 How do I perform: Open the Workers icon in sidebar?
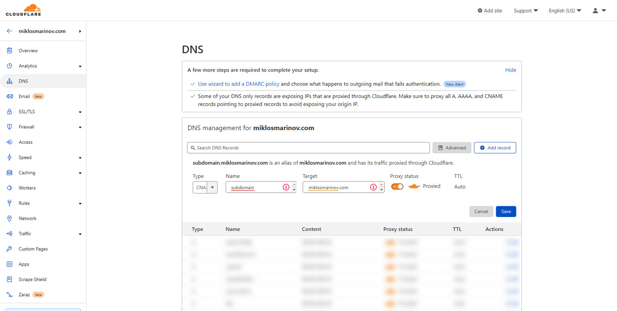click(x=9, y=188)
